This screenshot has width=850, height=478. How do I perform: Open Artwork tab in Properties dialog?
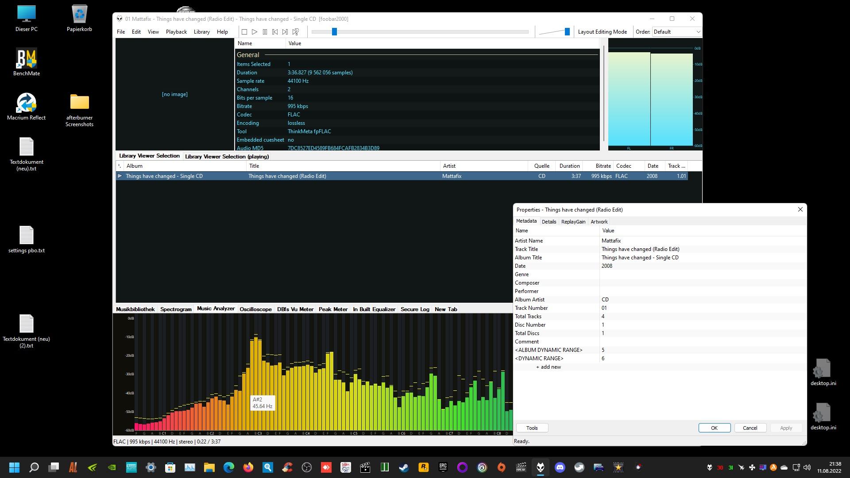click(599, 222)
